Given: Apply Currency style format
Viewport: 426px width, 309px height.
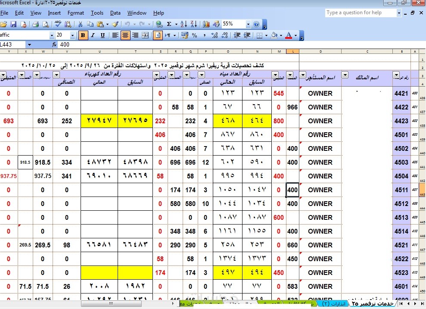Looking at the screenshot, I should pyautogui.click(x=185, y=35).
